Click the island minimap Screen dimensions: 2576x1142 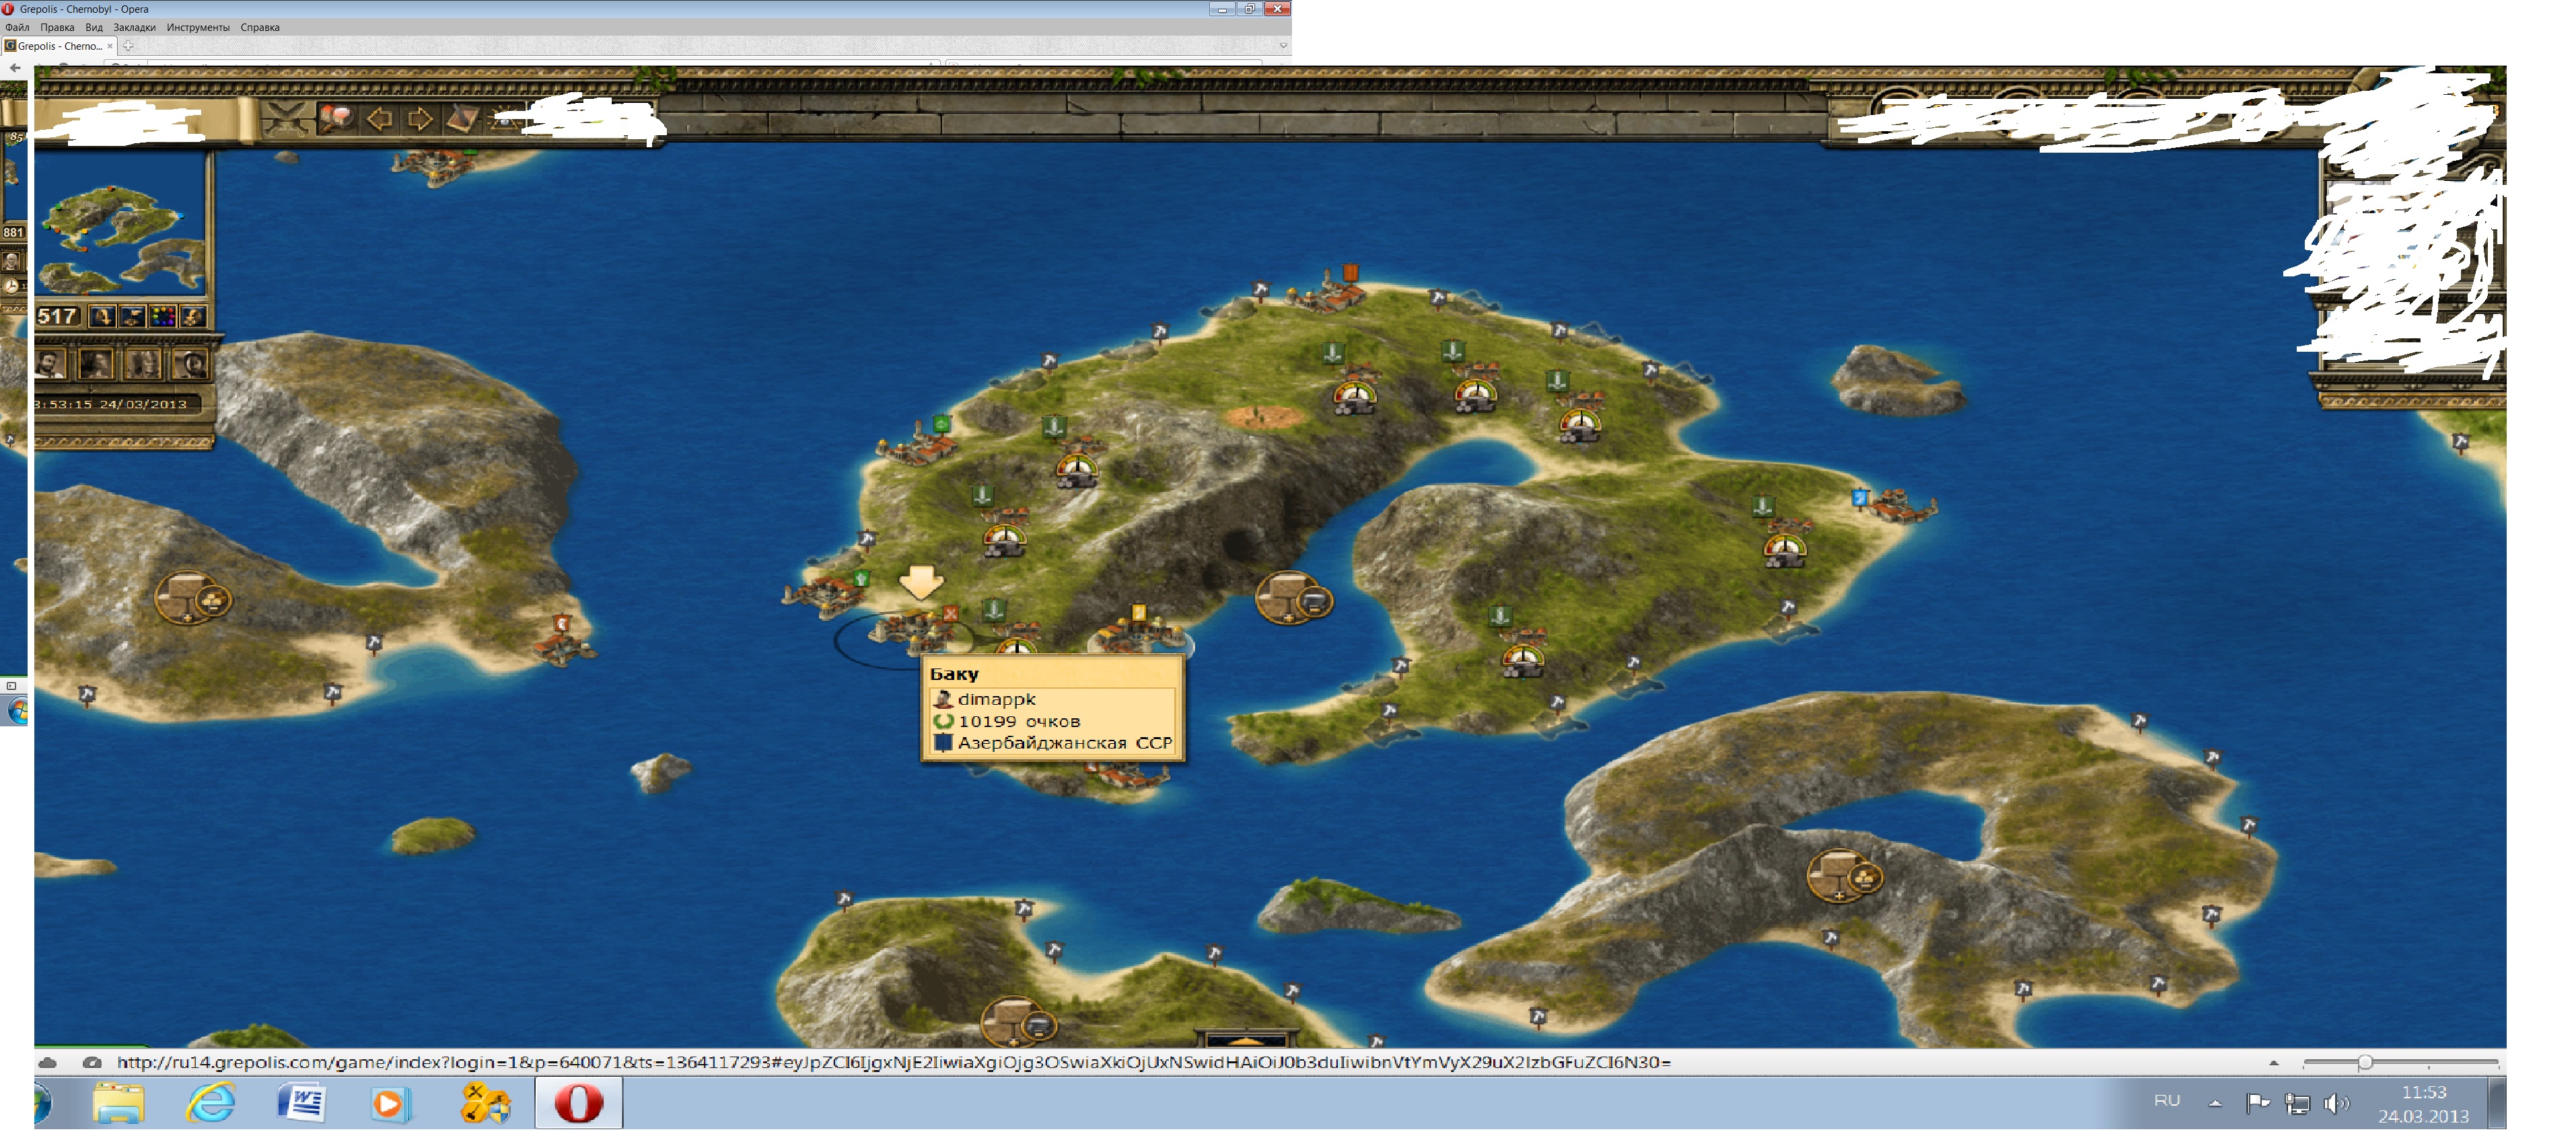120,225
